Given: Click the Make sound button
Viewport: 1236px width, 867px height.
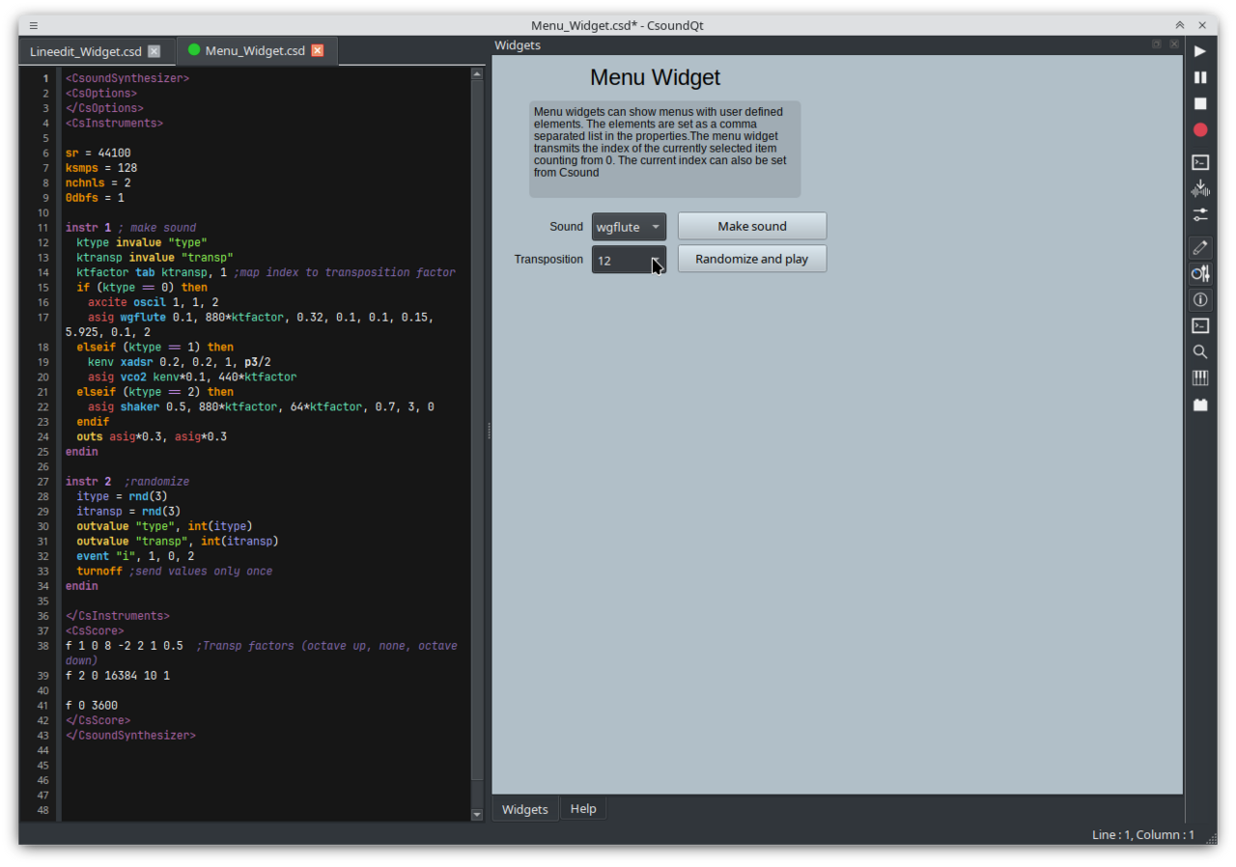Looking at the screenshot, I should point(752,226).
